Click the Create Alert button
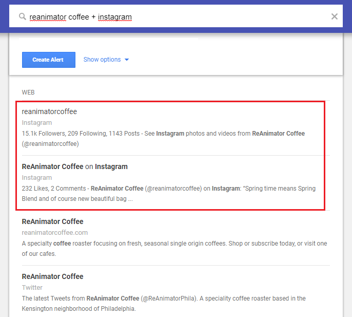Screen dimensions: 352x317 click(x=49, y=60)
